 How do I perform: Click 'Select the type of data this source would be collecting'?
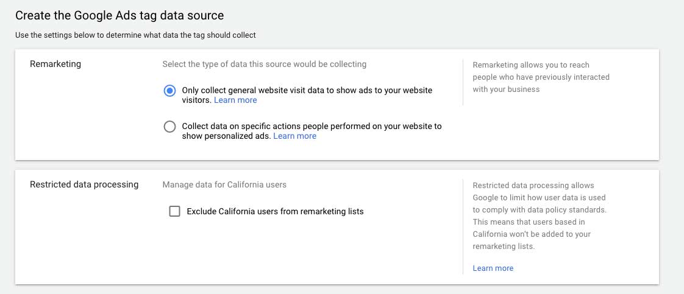265,65
